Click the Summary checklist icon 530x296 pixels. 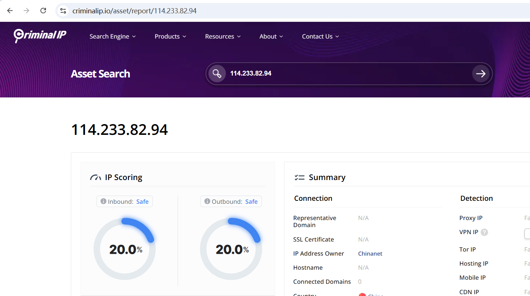(x=299, y=177)
